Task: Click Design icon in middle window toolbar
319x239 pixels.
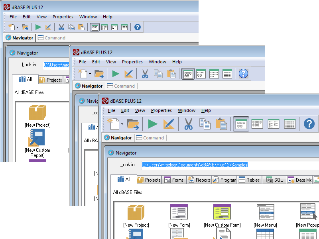Action: [128, 74]
